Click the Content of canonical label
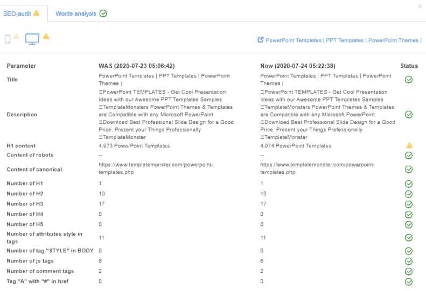Viewport: 426px width, 291px height. [34, 169]
